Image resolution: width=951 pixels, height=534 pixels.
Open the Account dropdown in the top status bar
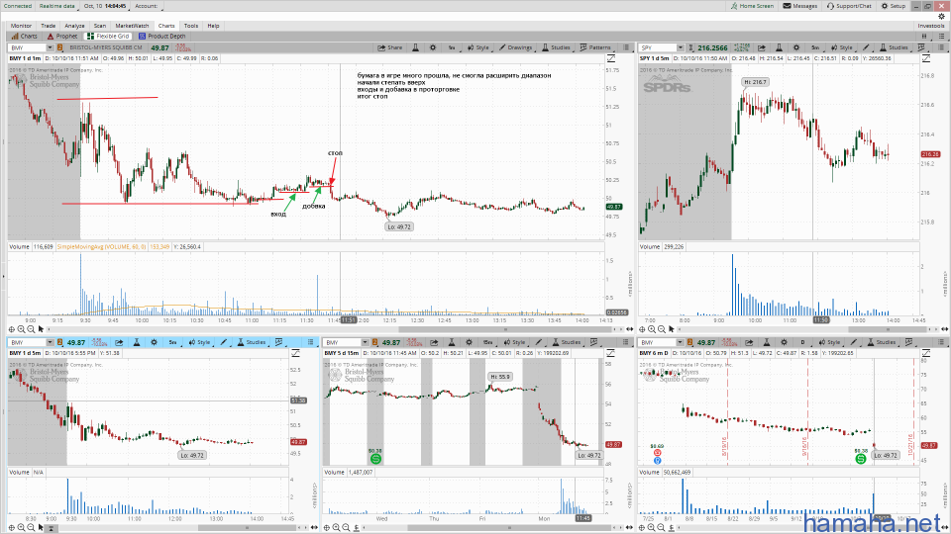146,6
